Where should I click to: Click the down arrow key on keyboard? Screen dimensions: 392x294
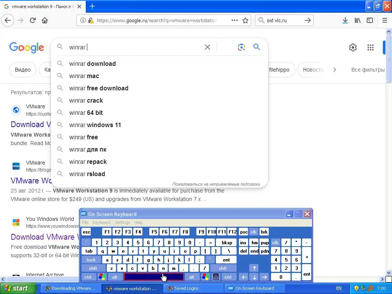click(254, 277)
